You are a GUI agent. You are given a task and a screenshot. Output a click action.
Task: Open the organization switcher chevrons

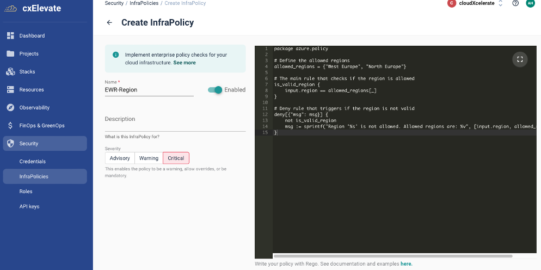501,3
